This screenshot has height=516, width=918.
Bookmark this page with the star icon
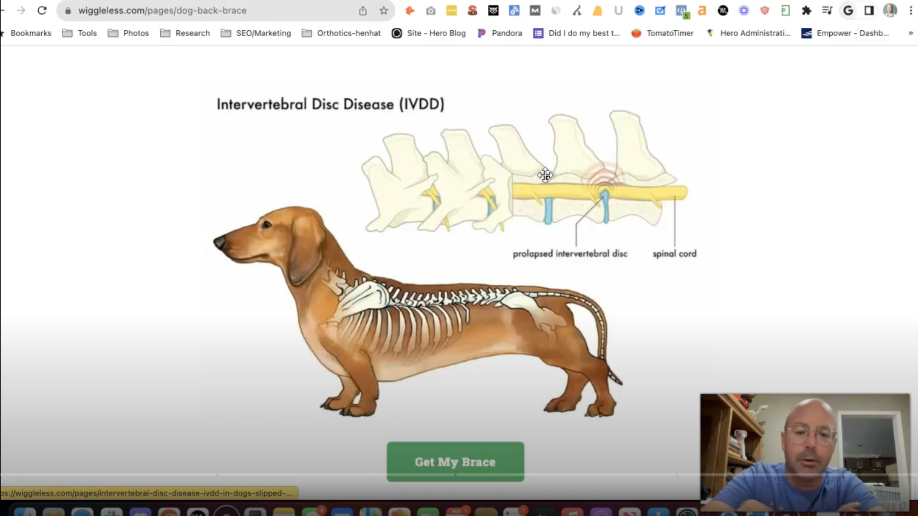(x=384, y=10)
